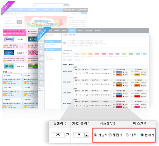Choose the yellow site base color
Screen dimensions: 159x146
pyautogui.click(x=84, y=54)
